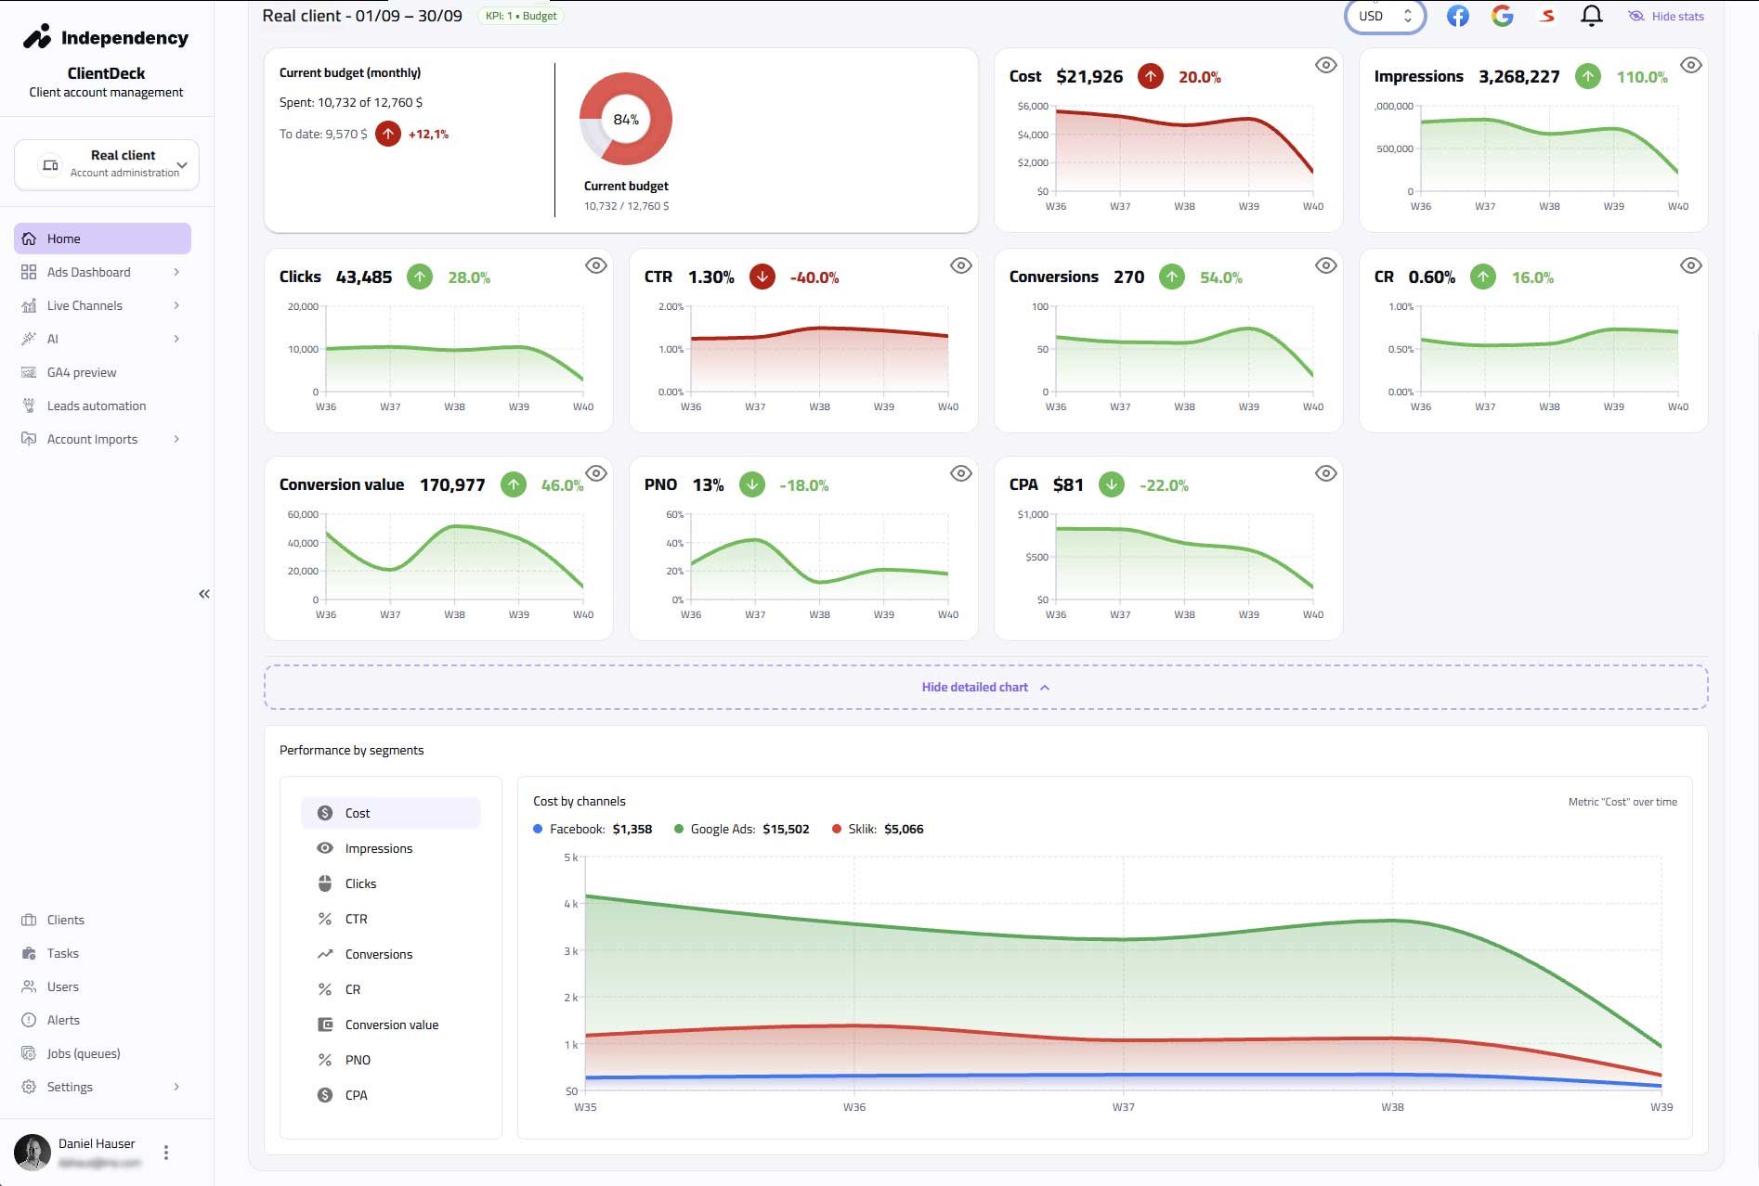The image size is (1759, 1186).
Task: Click the Facebook channel icon in header
Action: point(1457,16)
